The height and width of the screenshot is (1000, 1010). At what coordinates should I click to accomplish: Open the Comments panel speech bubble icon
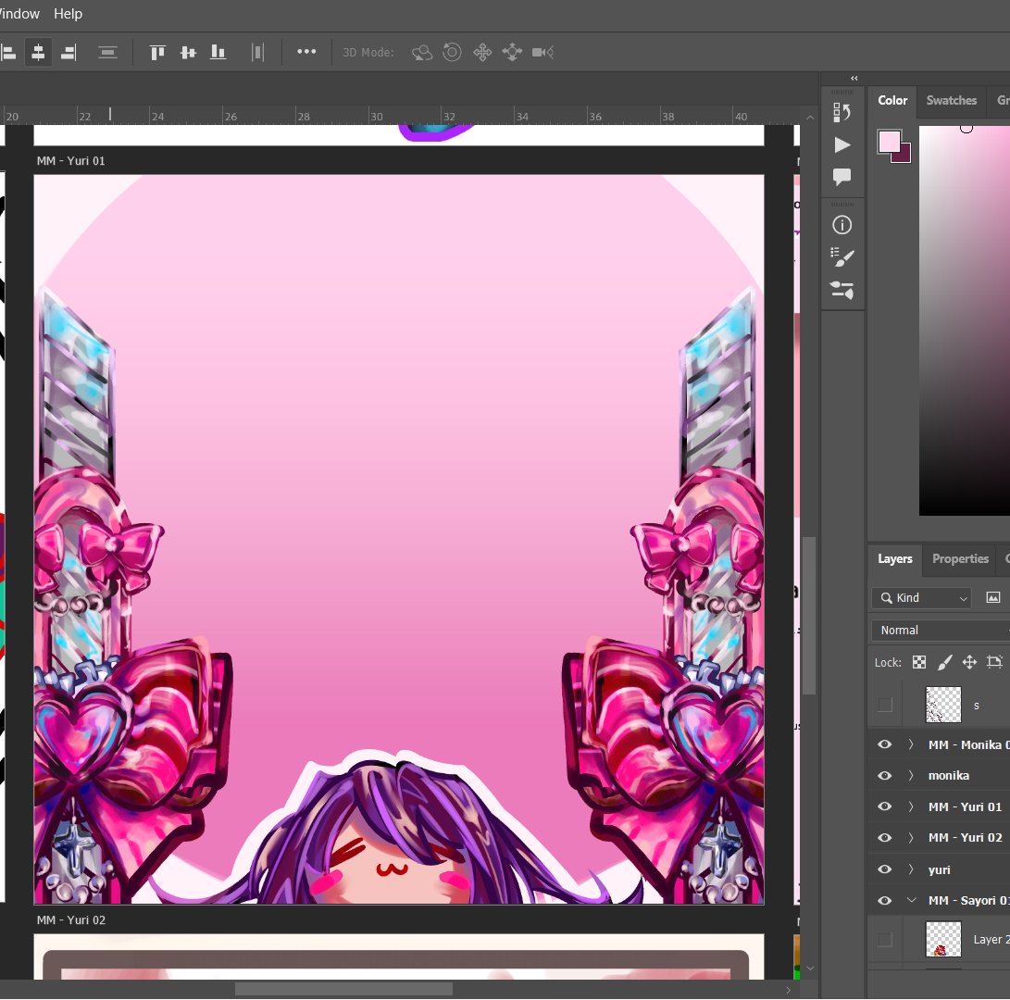click(842, 177)
